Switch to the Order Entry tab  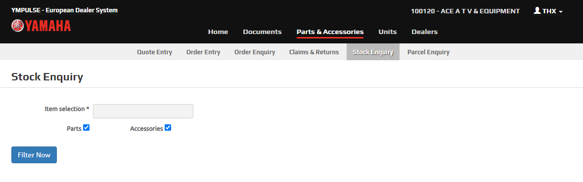click(x=203, y=52)
